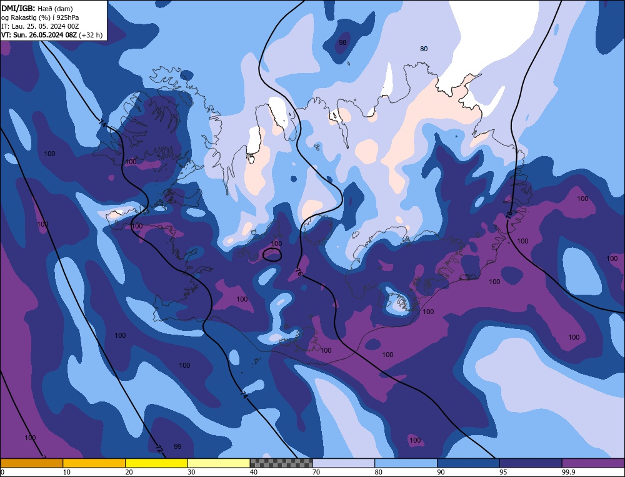Click the dark orange 0–10 legend swatch

point(31,463)
